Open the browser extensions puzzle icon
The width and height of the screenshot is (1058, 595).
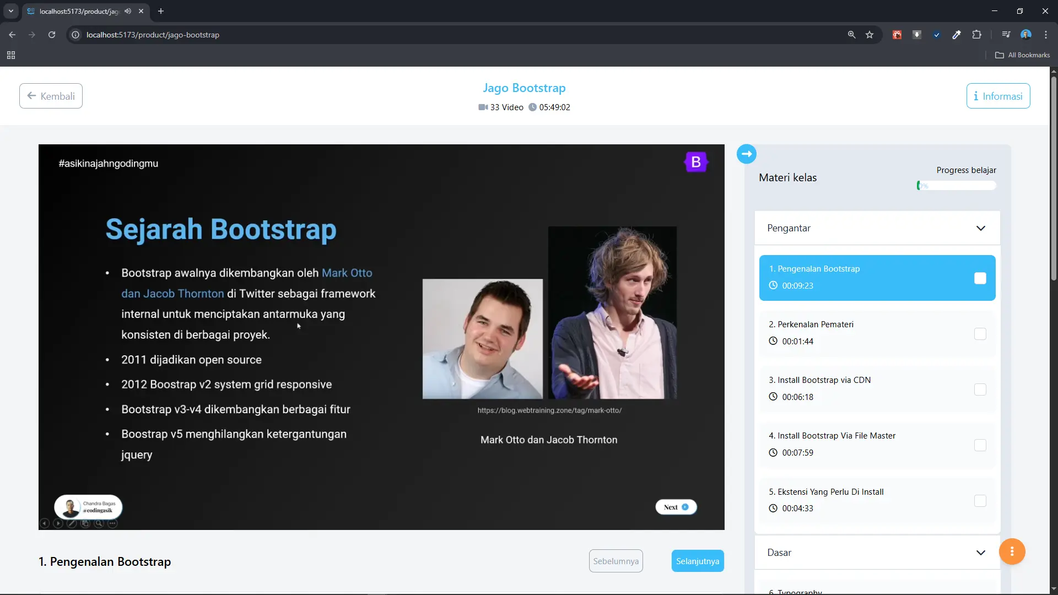(976, 35)
